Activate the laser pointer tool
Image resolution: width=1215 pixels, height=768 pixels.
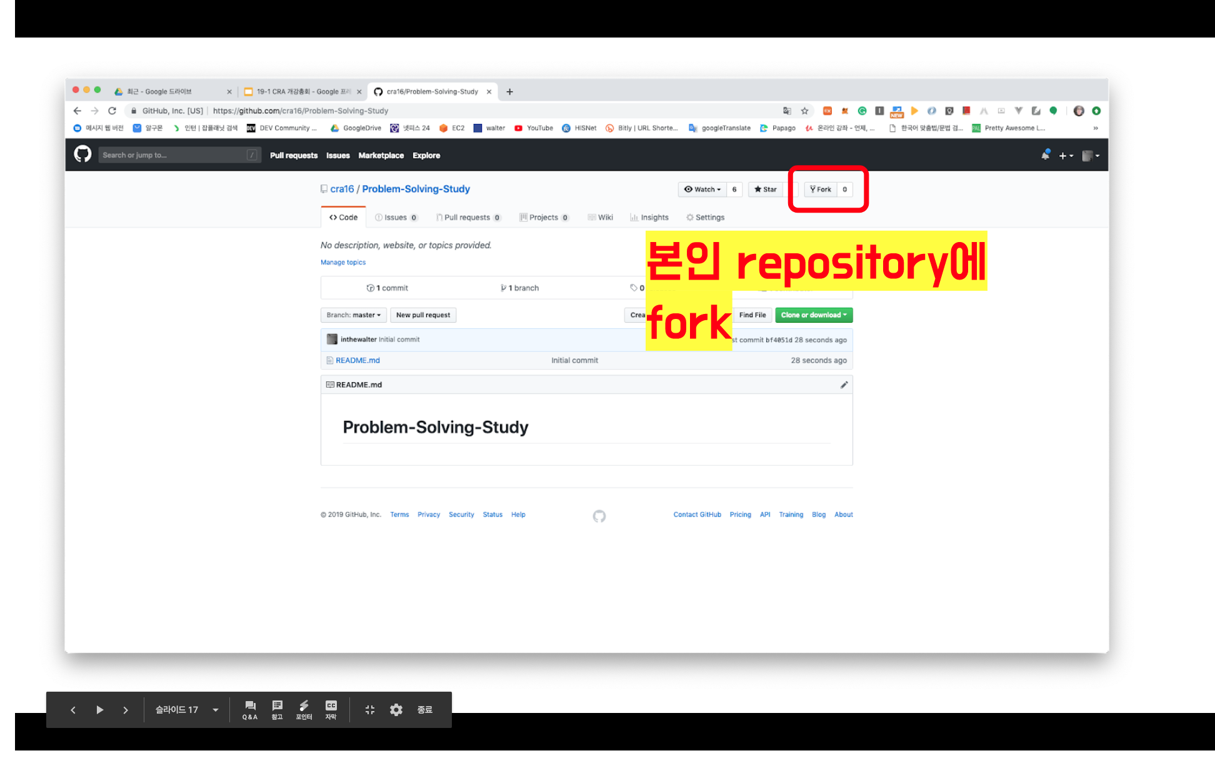(x=304, y=710)
